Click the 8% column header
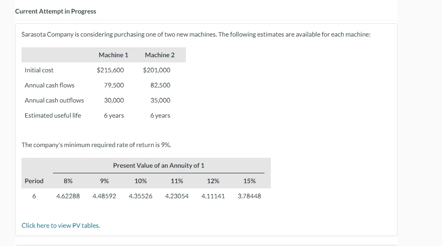The height and width of the screenshot is (246, 442). [68, 181]
